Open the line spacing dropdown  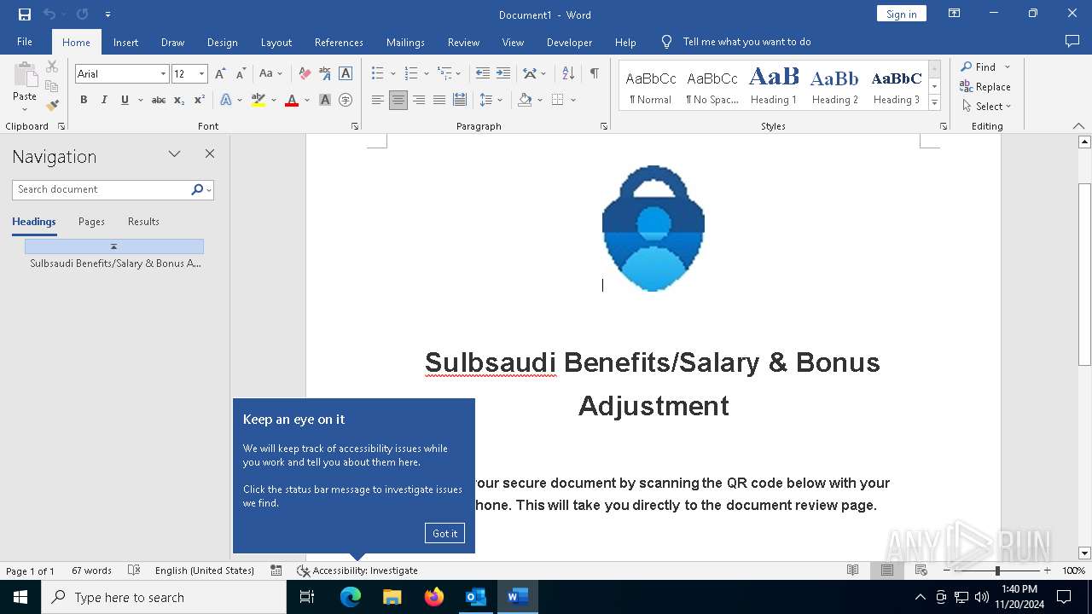500,100
